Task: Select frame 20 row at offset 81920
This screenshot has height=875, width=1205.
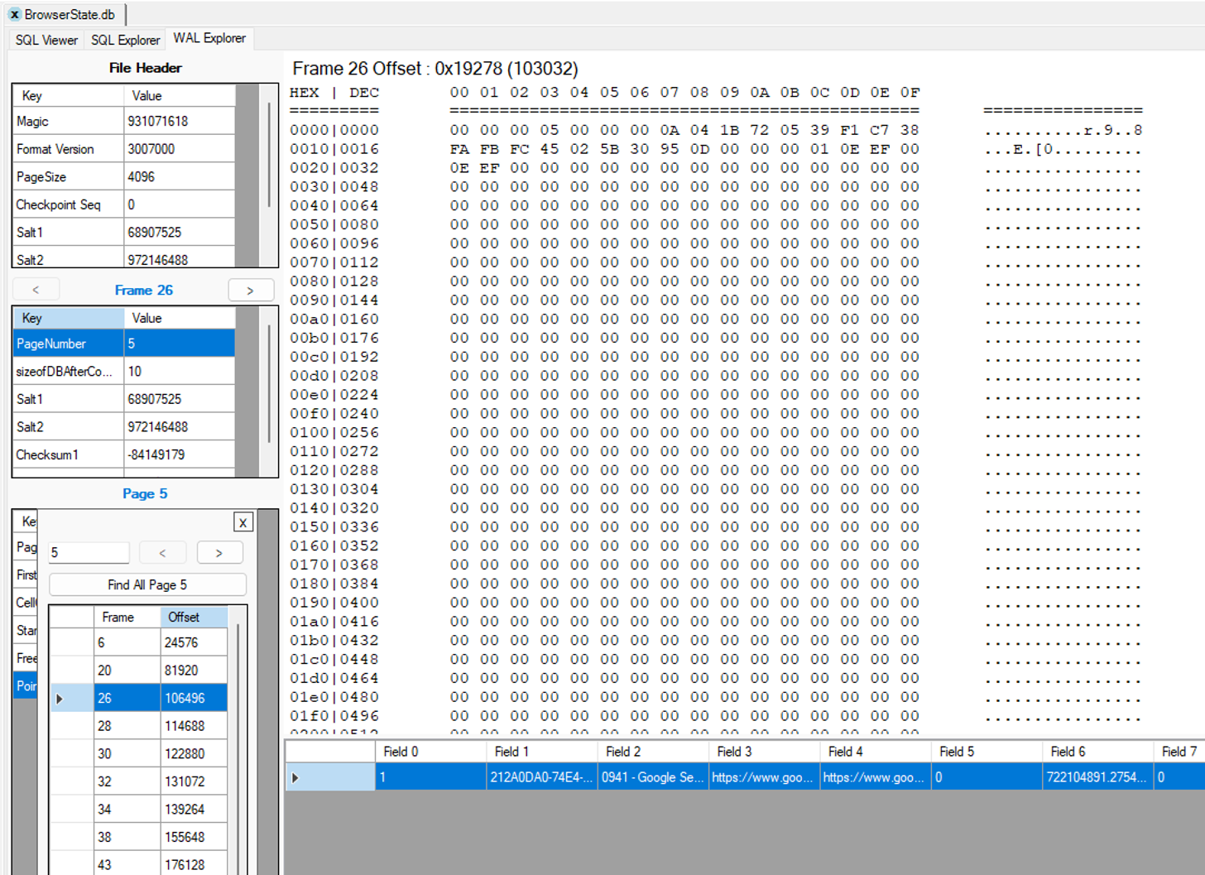Action: [138, 671]
